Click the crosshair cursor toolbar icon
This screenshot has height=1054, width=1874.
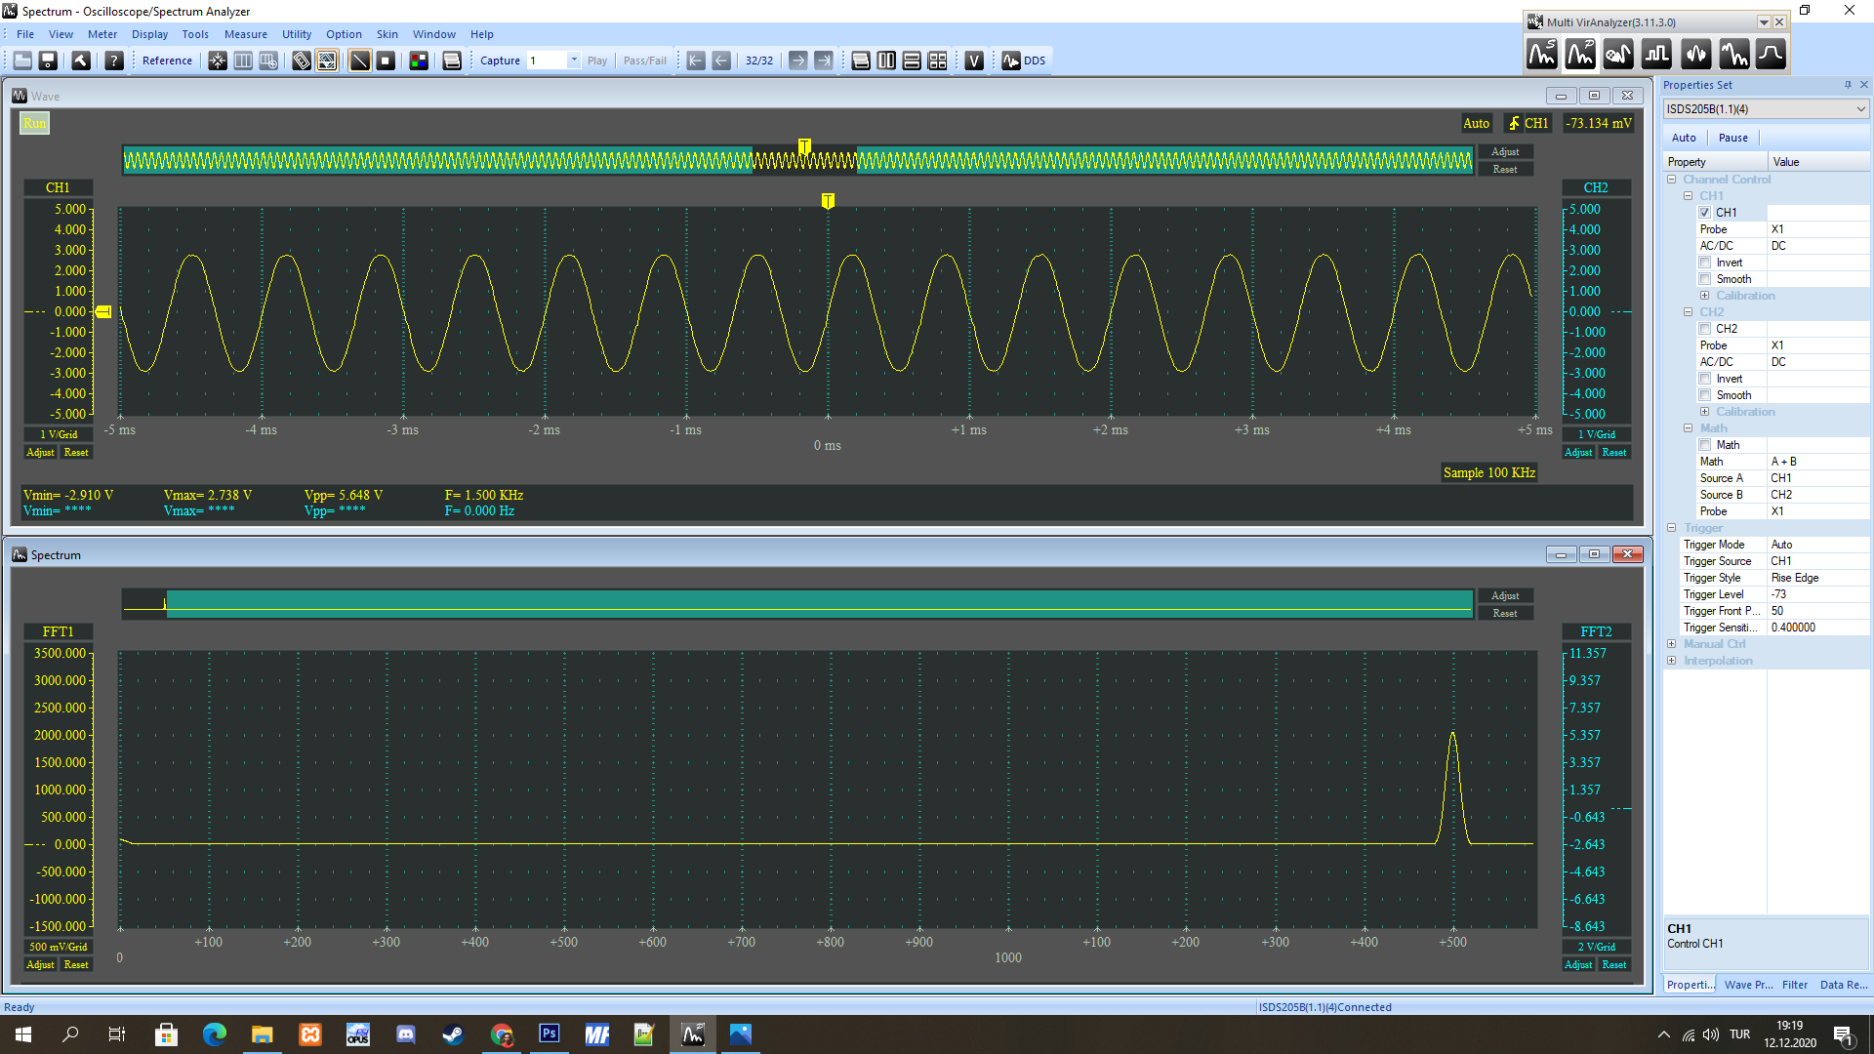pyautogui.click(x=218, y=61)
